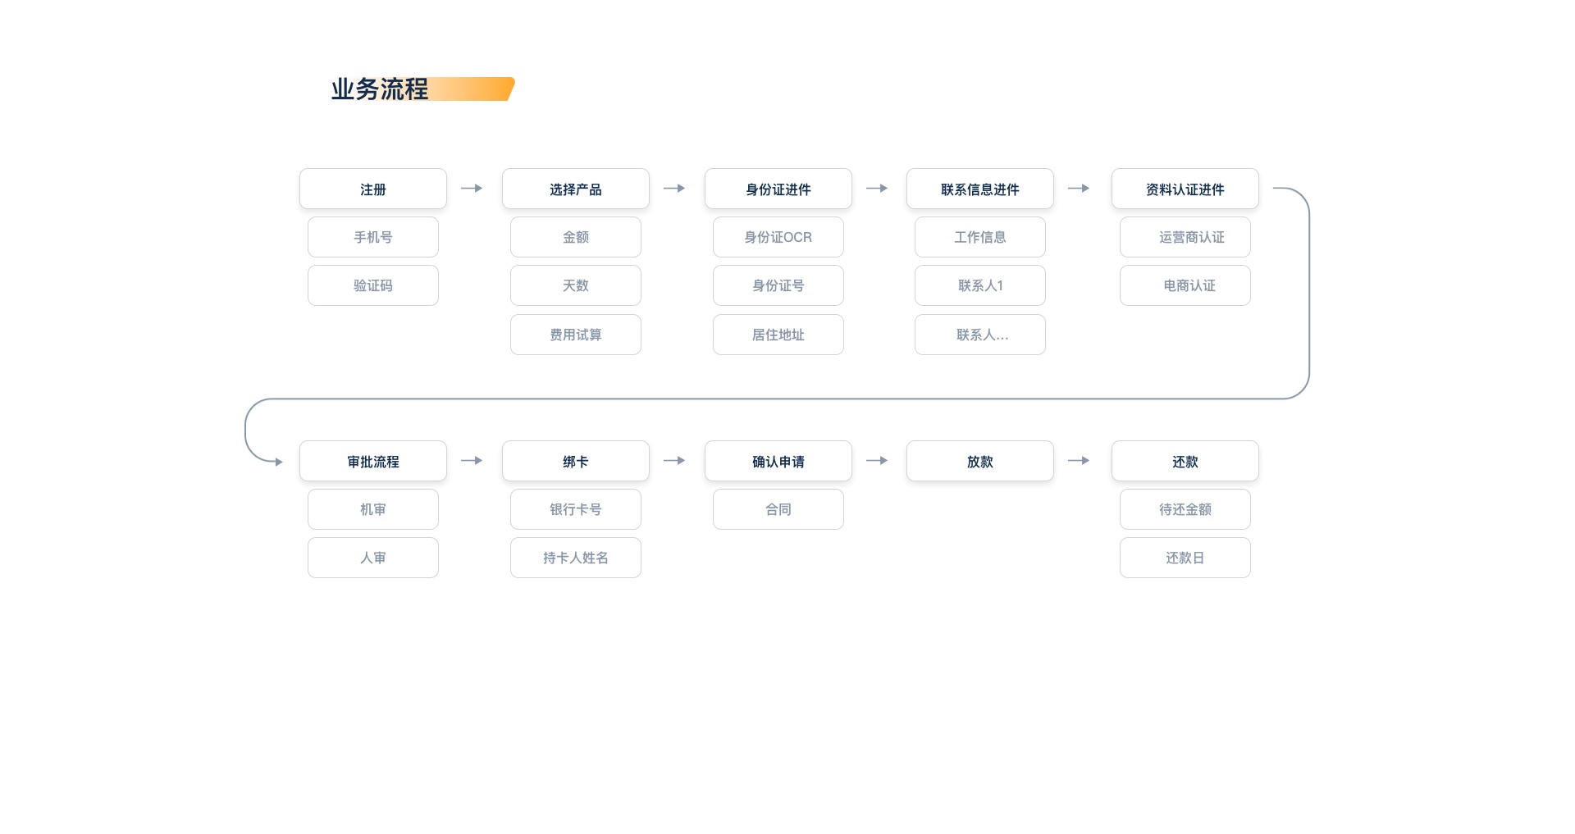Select the 还款 step box
This screenshot has width=1575, height=834.
(1185, 461)
